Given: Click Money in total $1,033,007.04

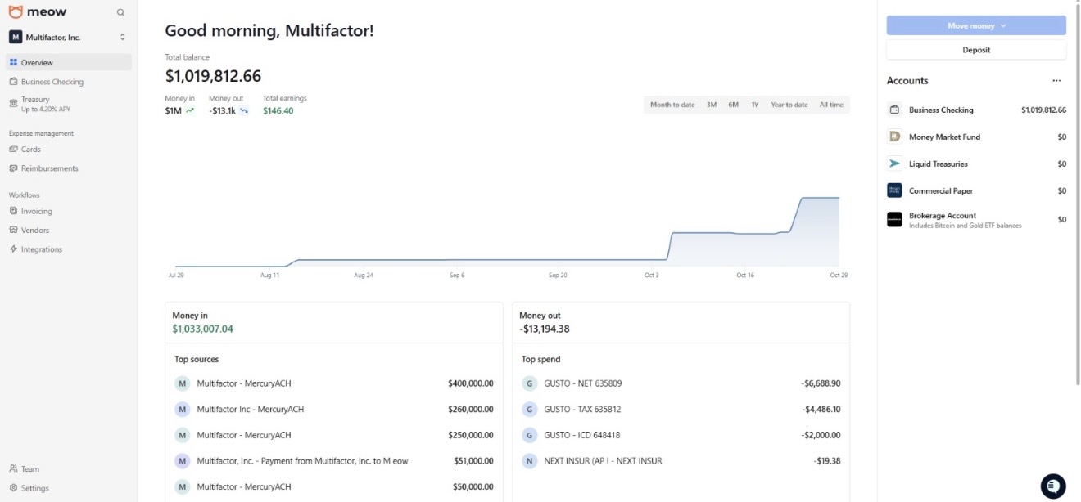Looking at the screenshot, I should pos(202,329).
